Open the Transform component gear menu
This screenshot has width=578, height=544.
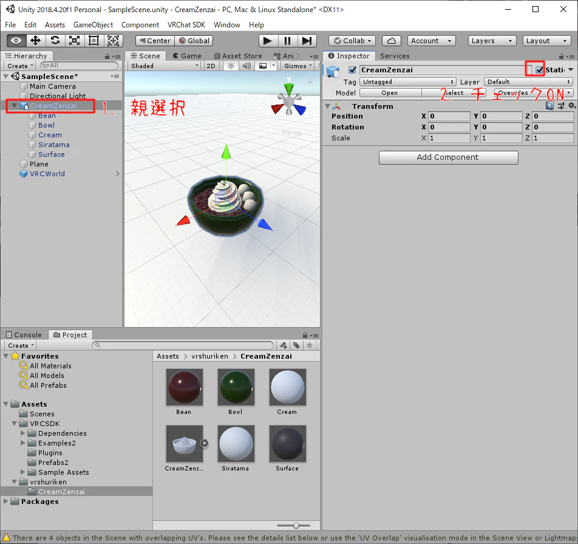[x=572, y=106]
